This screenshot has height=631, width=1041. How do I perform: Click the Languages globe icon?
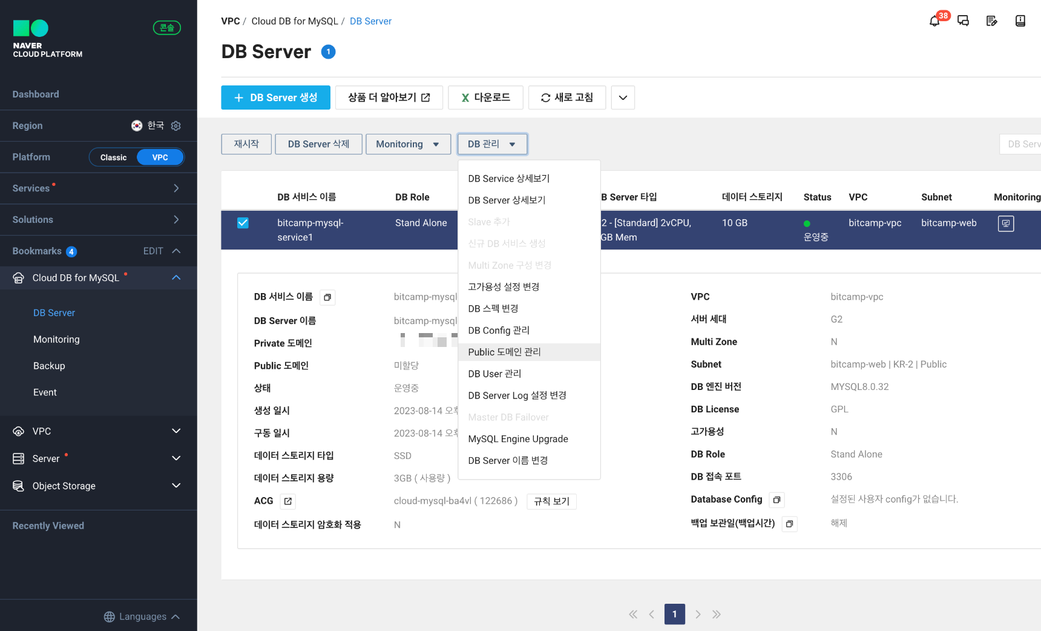(x=110, y=616)
